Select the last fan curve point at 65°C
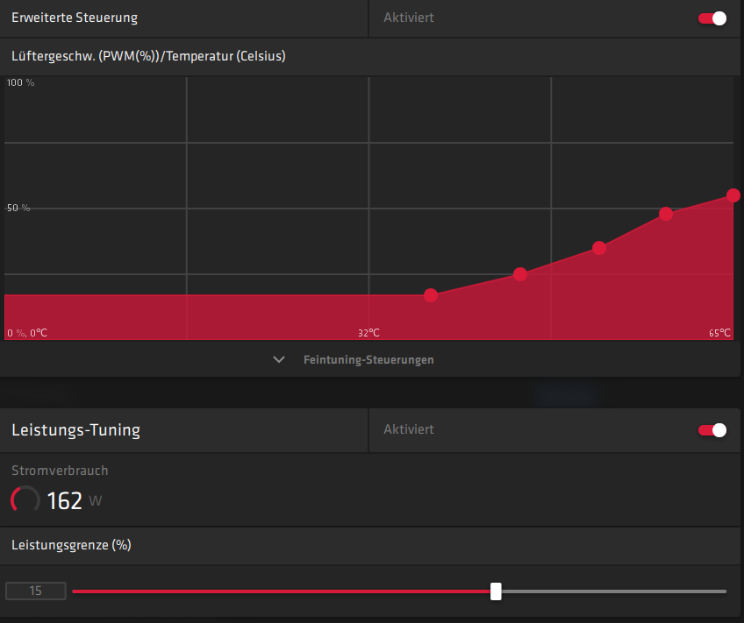 tap(733, 195)
